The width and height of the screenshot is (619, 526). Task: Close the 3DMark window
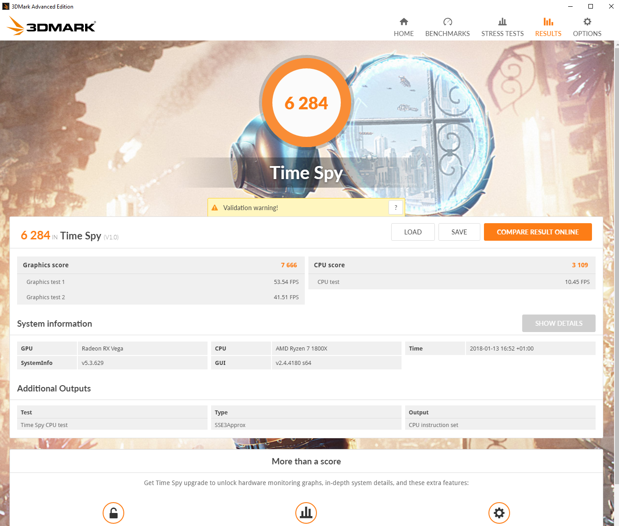pos(611,6)
